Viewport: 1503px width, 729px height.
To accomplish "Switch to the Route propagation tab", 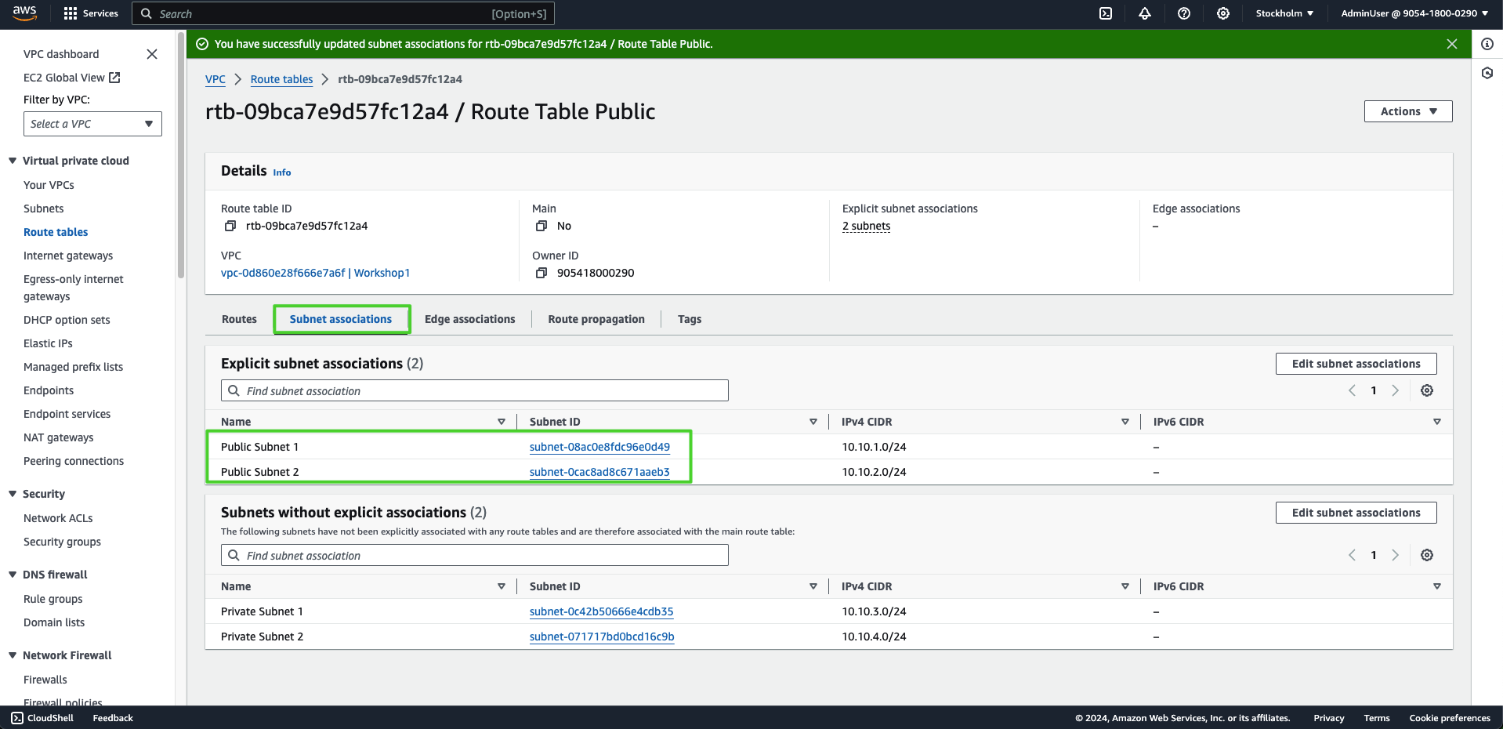I will [x=596, y=319].
